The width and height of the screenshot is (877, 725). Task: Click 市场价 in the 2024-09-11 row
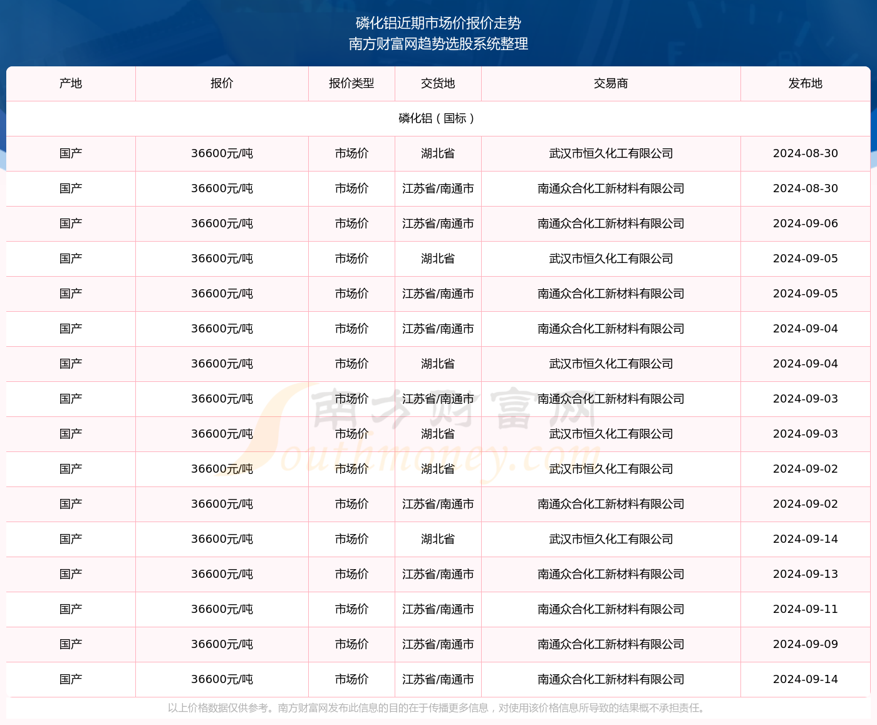[x=351, y=609]
